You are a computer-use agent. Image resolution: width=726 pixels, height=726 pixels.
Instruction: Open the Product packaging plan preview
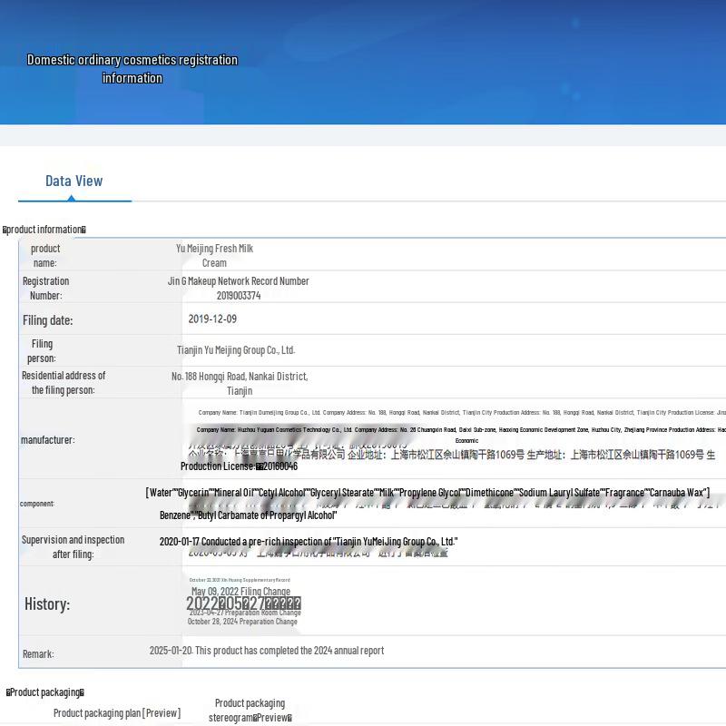click(x=116, y=713)
